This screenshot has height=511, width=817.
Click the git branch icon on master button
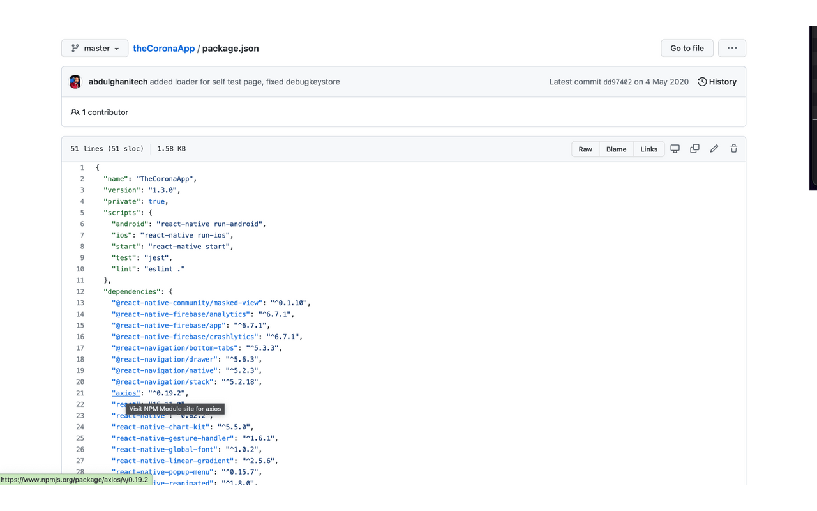pos(75,49)
